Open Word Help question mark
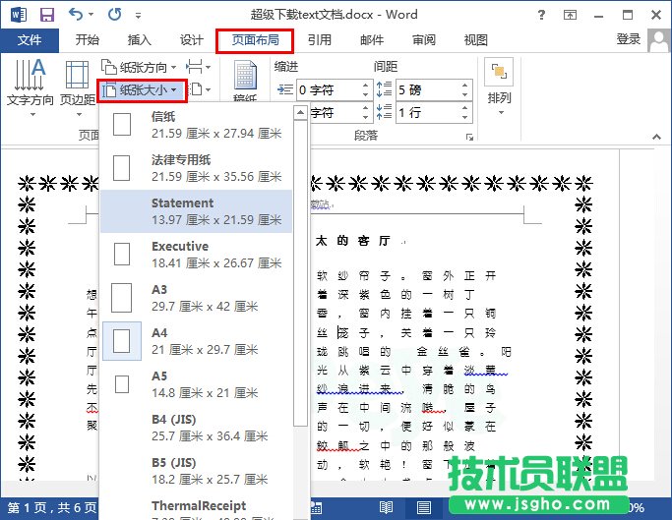The image size is (672, 520). (x=541, y=16)
